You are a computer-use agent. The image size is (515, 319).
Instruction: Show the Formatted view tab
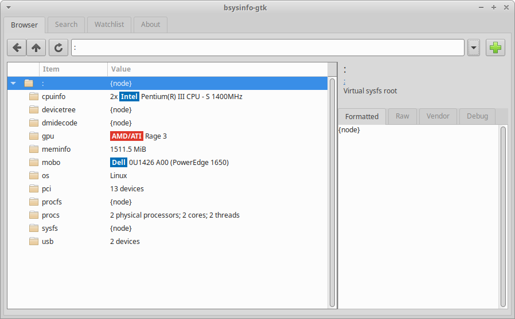tap(362, 116)
